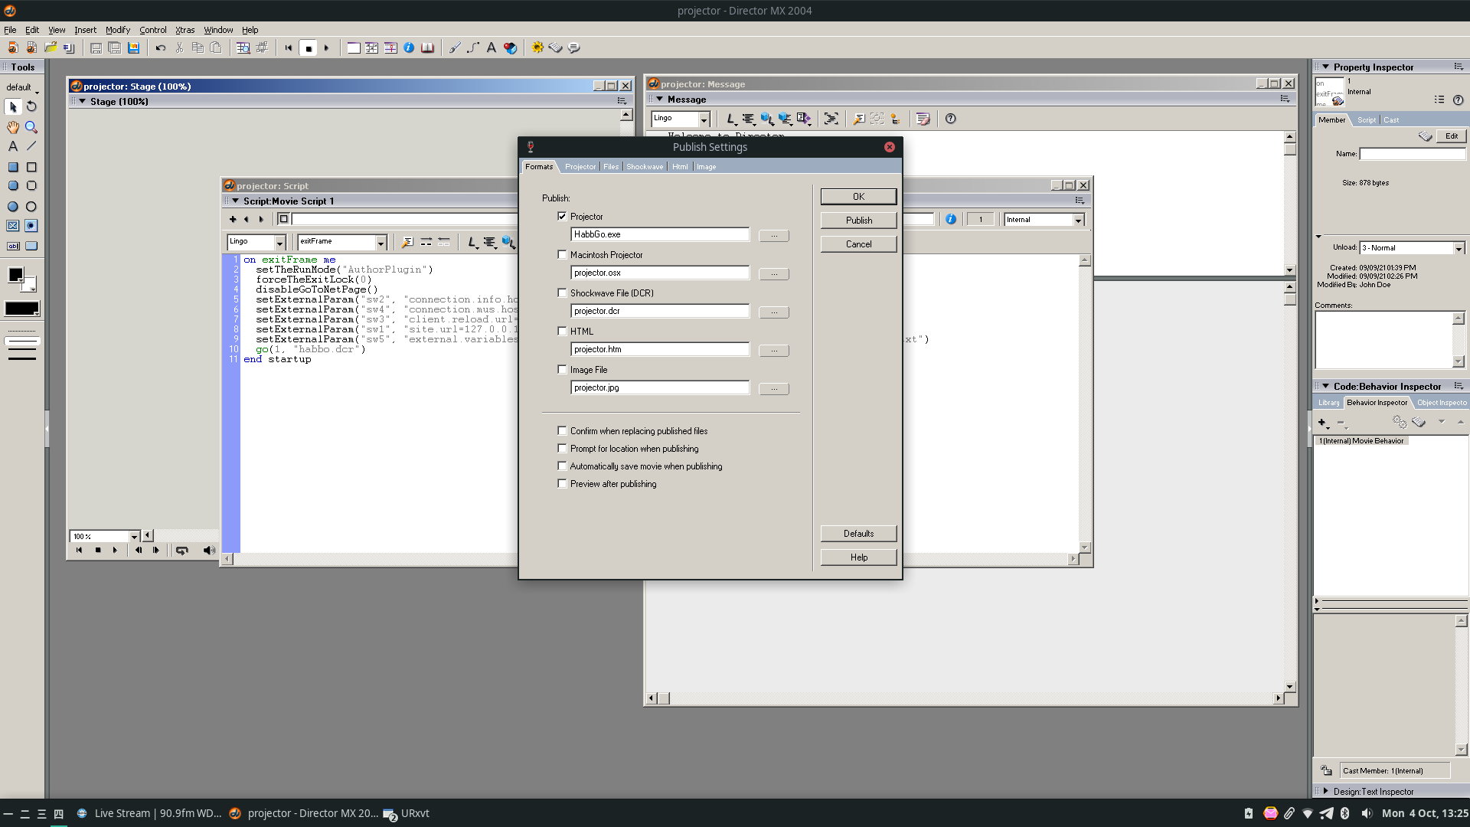Click the Open file toolbar icon
The height and width of the screenshot is (827, 1470).
[50, 47]
